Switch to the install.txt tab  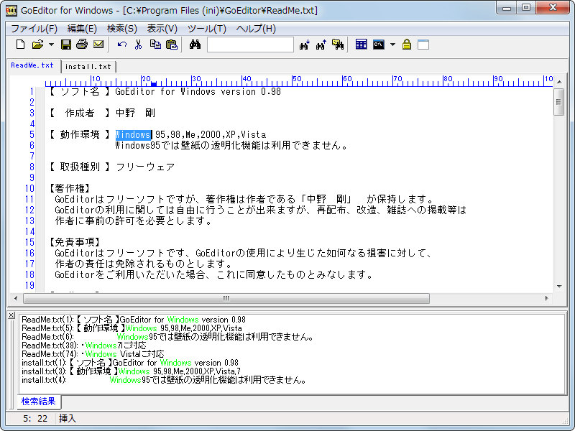(88, 66)
